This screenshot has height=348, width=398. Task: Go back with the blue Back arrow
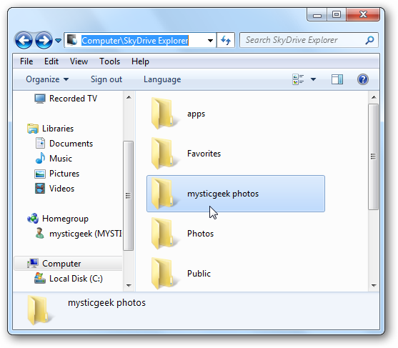pyautogui.click(x=24, y=40)
